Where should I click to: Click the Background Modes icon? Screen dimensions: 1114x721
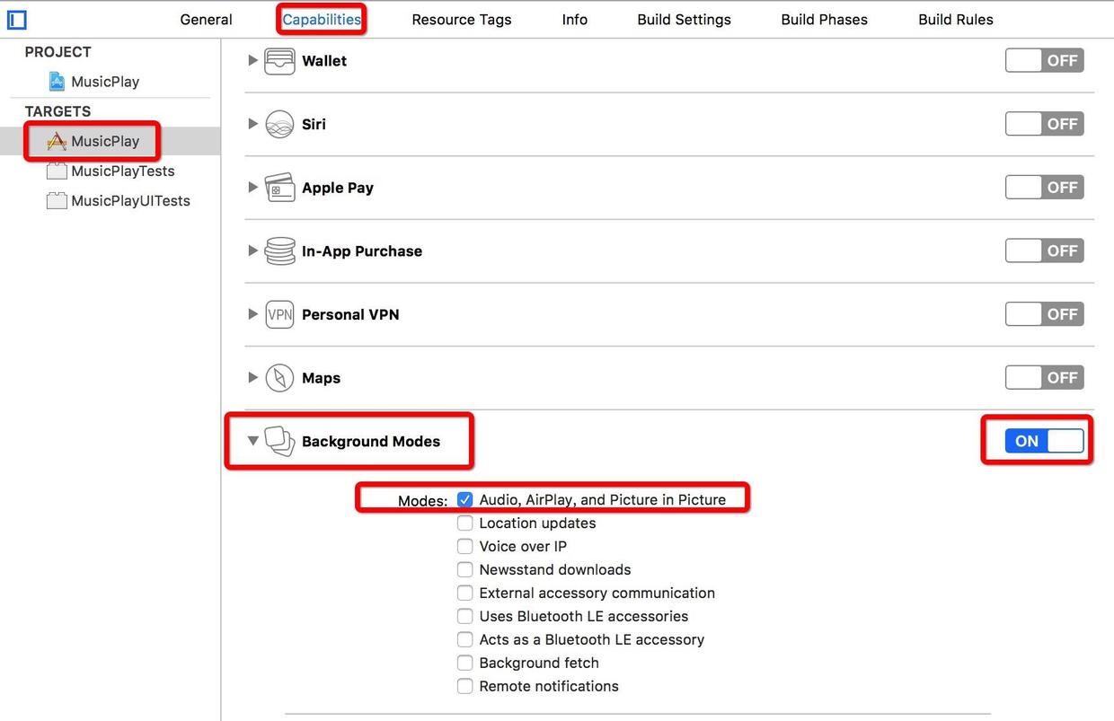279,441
